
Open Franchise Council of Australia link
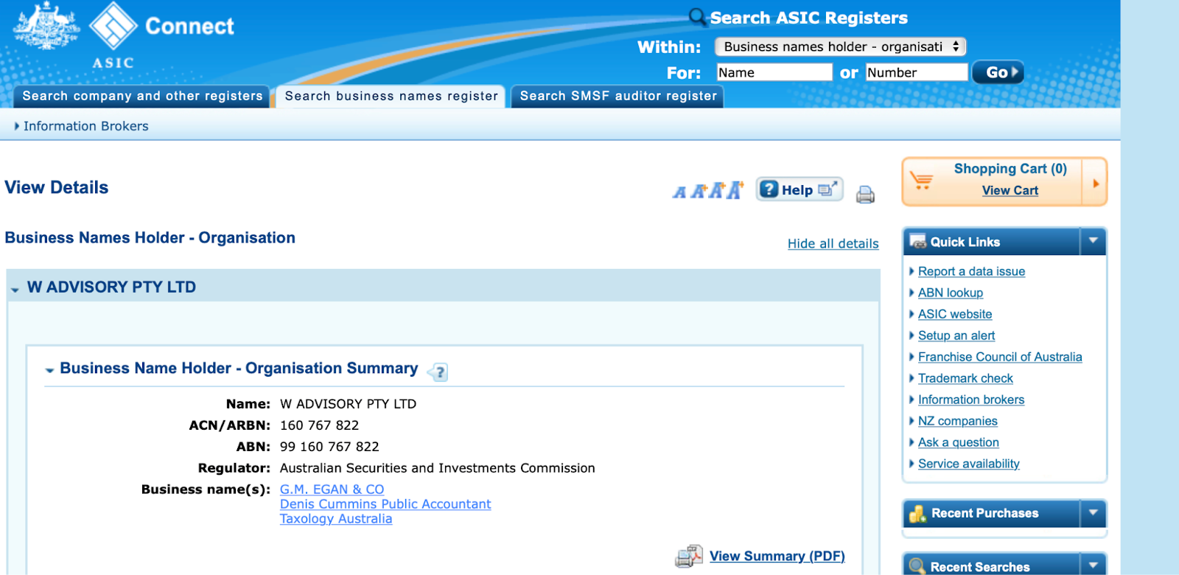coord(1000,357)
